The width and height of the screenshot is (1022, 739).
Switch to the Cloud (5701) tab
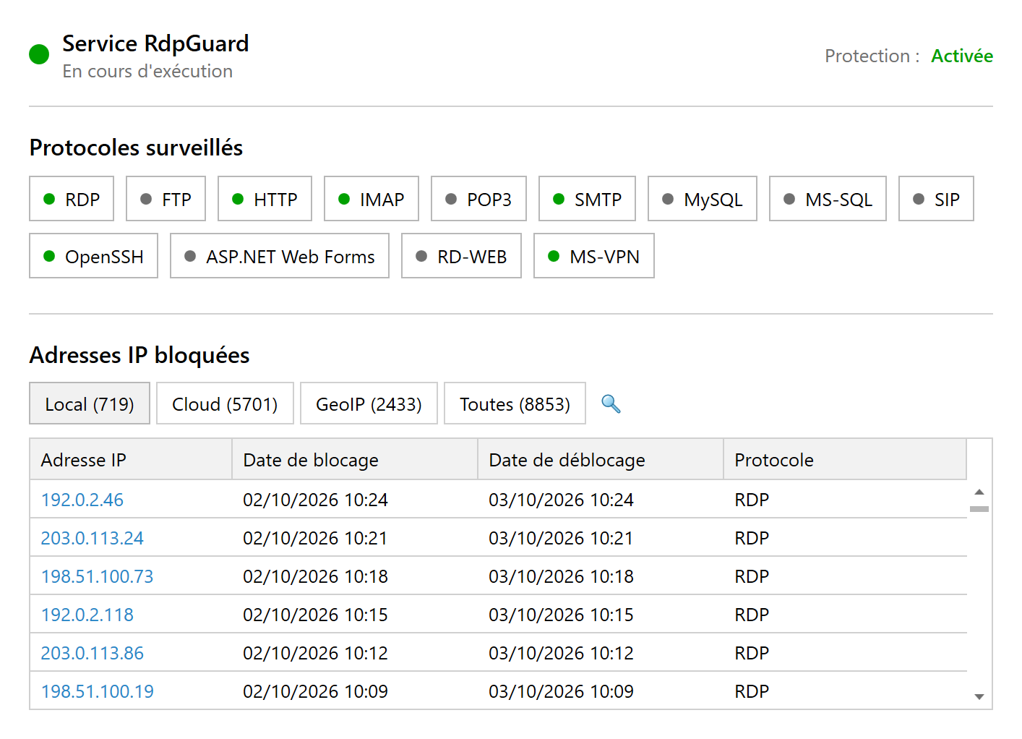225,403
